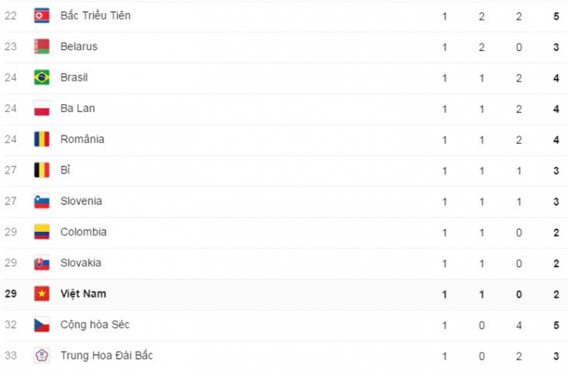This screenshot has width=568, height=370.
Task: Click the Việt Nam flag icon
Action: 42,294
